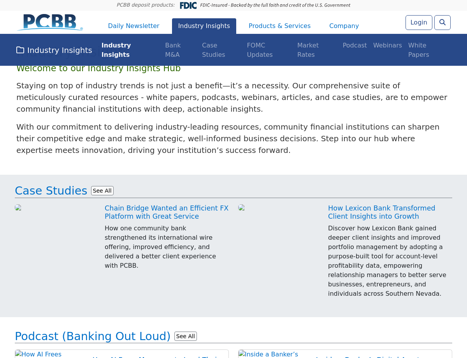Open the search magnifier icon
Image resolution: width=467 pixels, height=358 pixels.
coord(442,23)
